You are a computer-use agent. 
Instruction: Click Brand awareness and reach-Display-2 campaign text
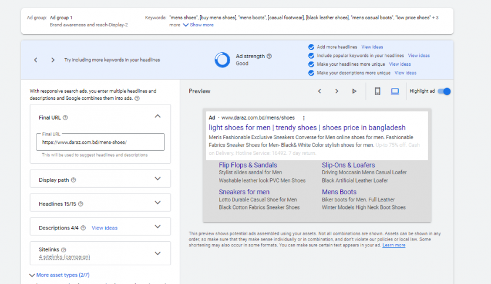tap(89, 25)
